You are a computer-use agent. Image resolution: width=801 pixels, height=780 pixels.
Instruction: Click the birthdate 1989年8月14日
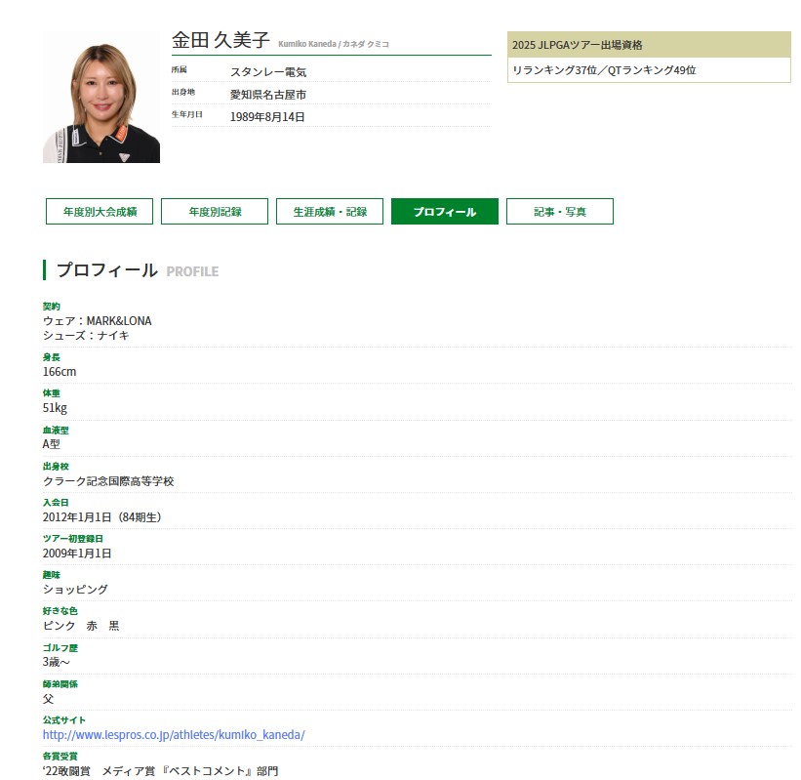point(267,117)
